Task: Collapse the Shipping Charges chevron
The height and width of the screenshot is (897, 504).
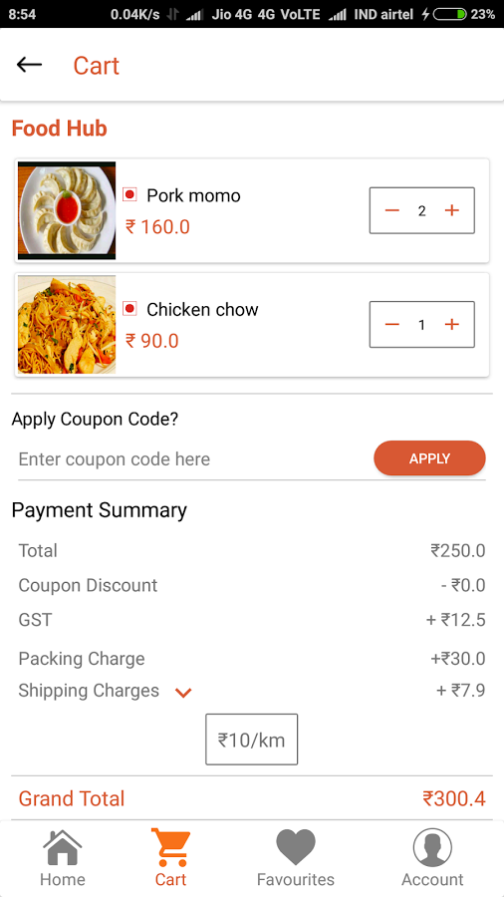Action: pyautogui.click(x=183, y=693)
